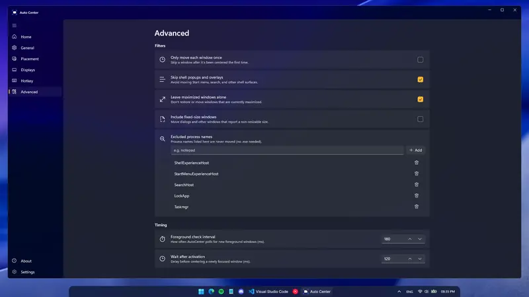Click the Advanced page heading
Screen dimensions: 529x297
[172, 33]
